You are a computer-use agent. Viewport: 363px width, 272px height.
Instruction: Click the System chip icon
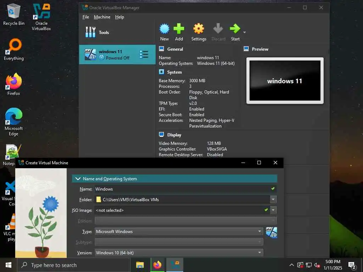(x=162, y=72)
